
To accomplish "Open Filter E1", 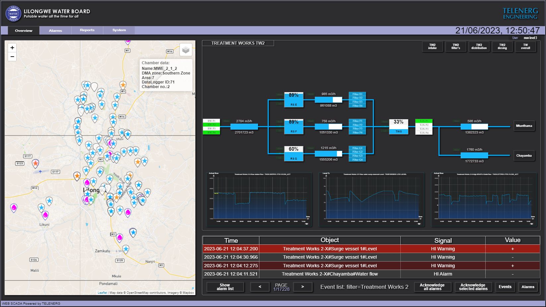I will [357, 94].
